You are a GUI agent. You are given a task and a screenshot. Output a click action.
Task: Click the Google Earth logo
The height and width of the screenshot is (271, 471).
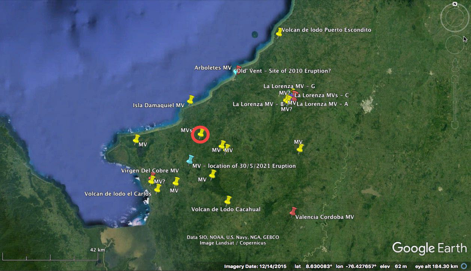(x=429, y=248)
